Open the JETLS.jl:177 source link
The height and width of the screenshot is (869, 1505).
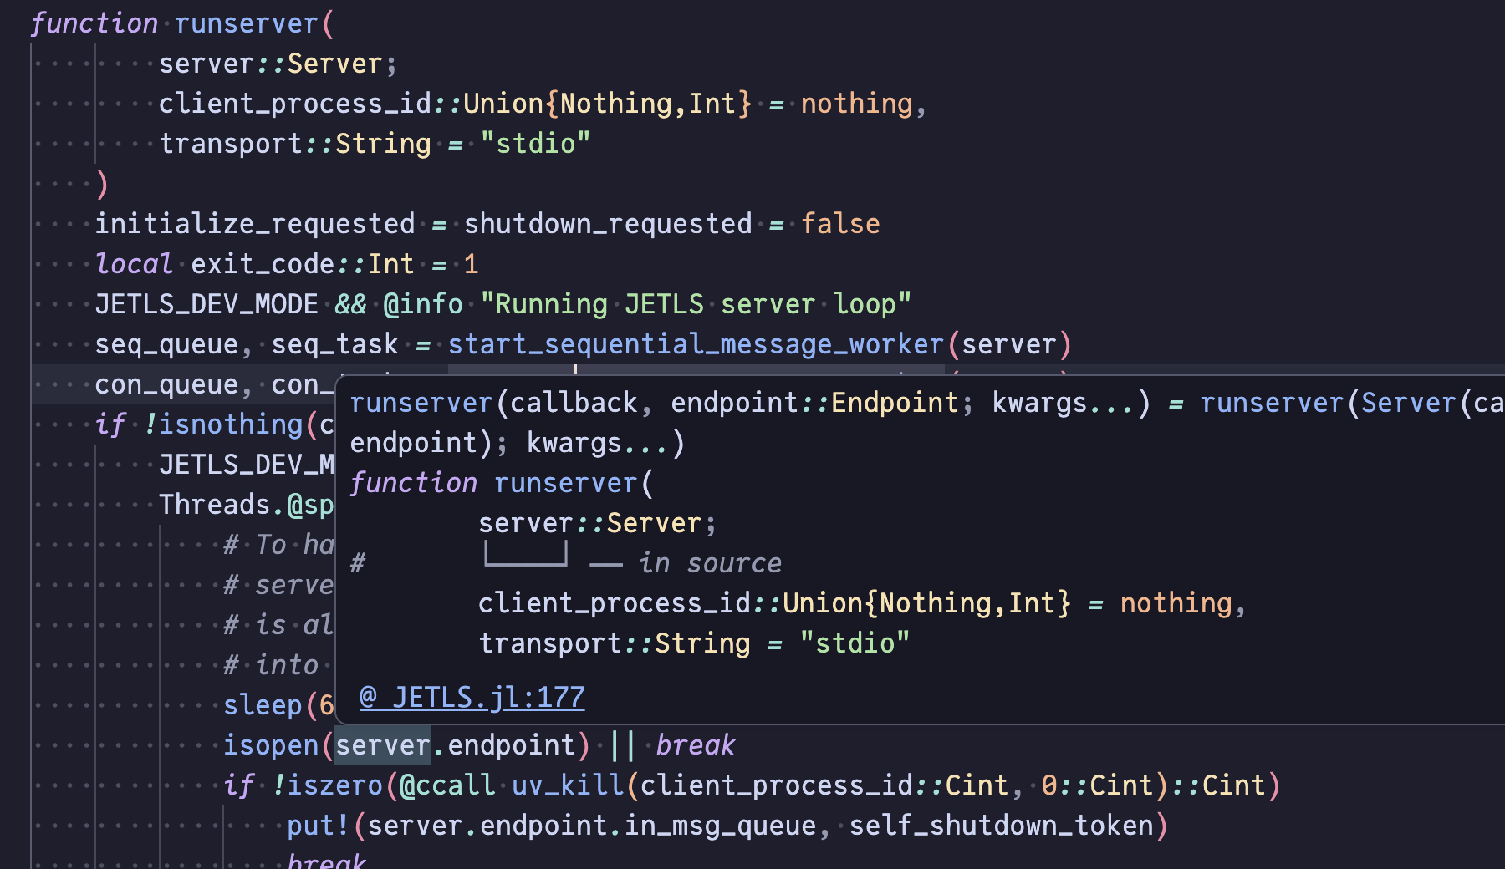[x=472, y=697]
